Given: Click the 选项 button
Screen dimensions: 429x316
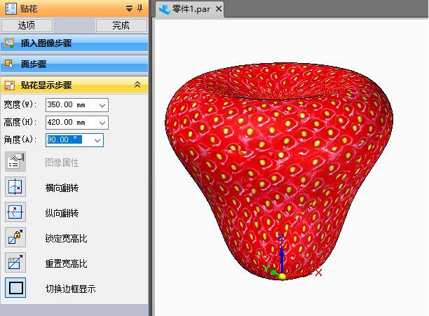Looking at the screenshot, I should tap(27, 25).
